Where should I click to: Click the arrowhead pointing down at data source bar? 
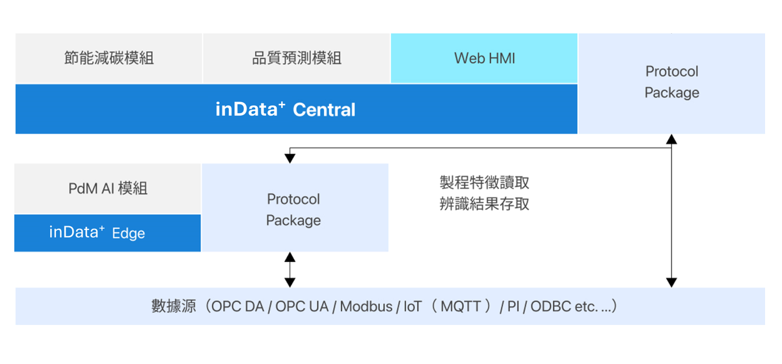(x=671, y=283)
